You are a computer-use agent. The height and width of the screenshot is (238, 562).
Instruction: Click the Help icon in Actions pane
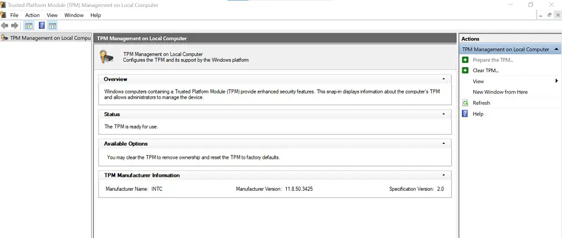(x=465, y=114)
